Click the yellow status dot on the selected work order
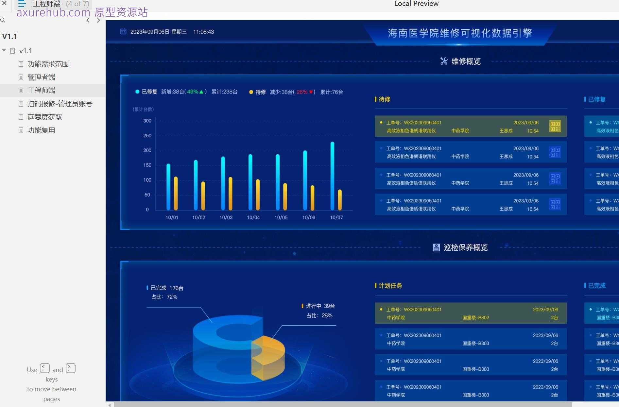Image resolution: width=619 pixels, height=407 pixels. [x=380, y=122]
